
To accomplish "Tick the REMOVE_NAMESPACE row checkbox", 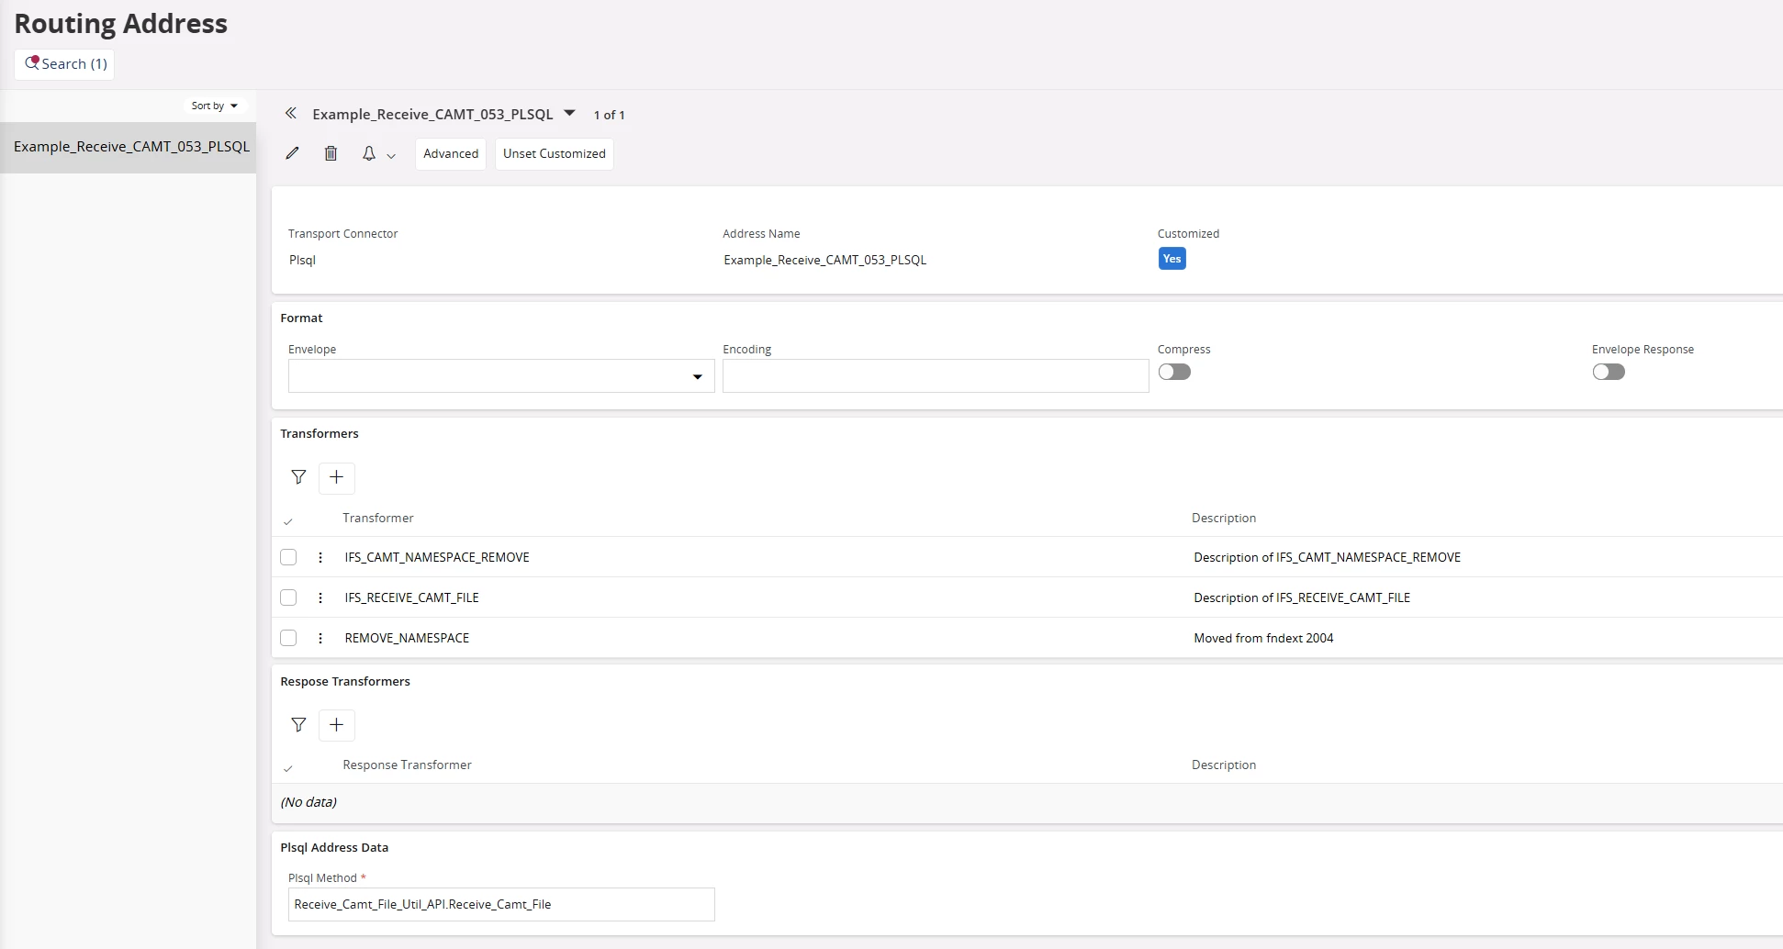I will tap(288, 638).
